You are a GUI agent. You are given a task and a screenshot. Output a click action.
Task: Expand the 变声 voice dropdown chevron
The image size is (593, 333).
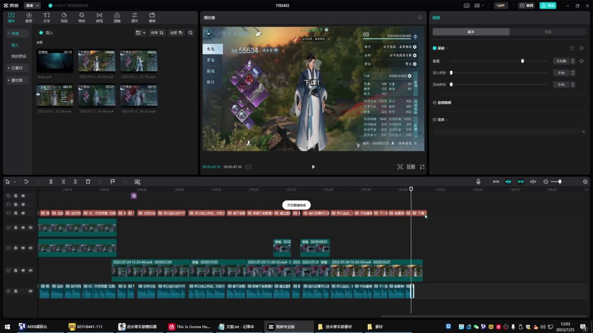[583, 132]
